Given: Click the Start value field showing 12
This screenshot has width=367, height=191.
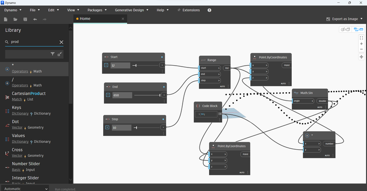Looking at the screenshot, I should [120, 65].
